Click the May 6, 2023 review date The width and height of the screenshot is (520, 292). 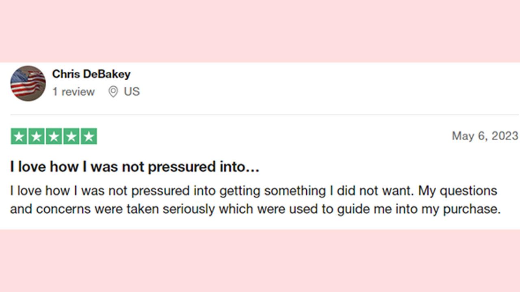[x=485, y=136]
